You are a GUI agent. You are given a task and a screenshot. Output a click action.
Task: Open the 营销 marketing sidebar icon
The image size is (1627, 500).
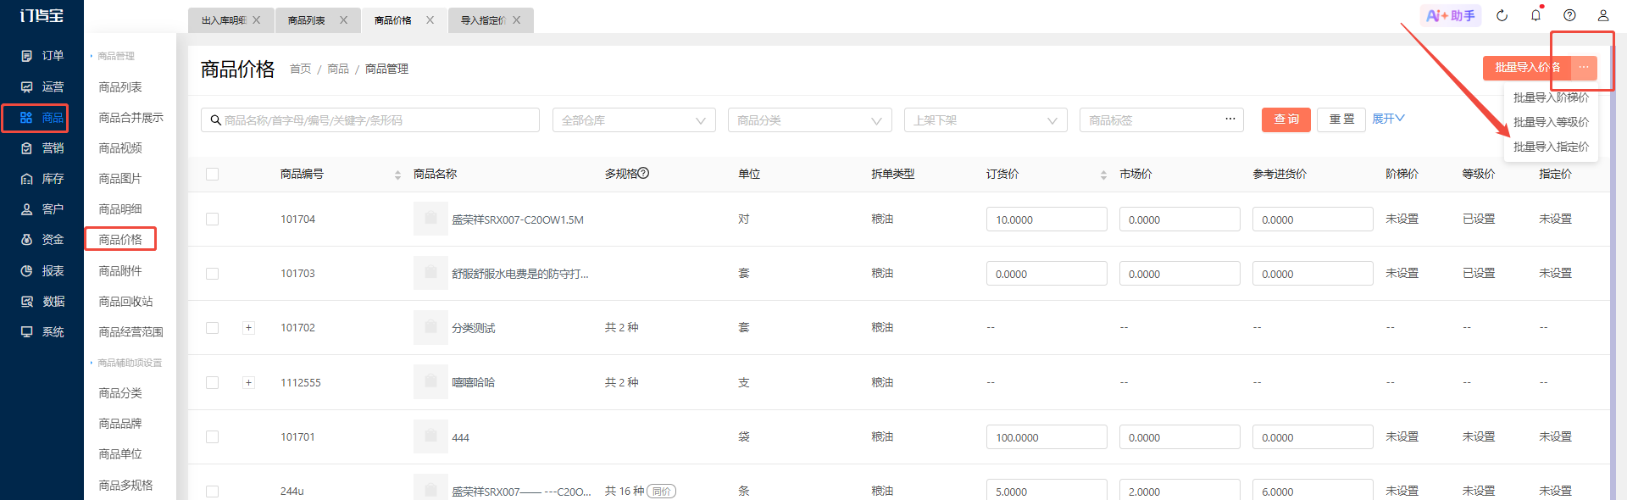pyautogui.click(x=26, y=148)
